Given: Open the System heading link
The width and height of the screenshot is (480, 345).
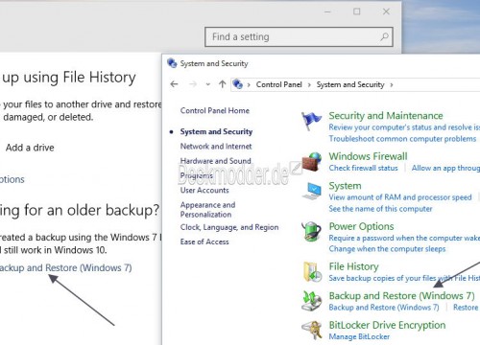Looking at the screenshot, I should tap(345, 186).
